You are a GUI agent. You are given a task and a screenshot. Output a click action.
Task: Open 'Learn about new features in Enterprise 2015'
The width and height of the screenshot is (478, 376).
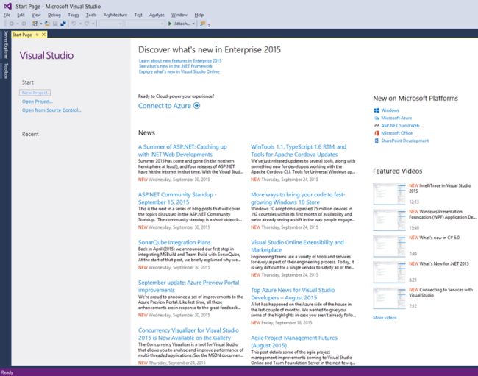[x=180, y=60]
